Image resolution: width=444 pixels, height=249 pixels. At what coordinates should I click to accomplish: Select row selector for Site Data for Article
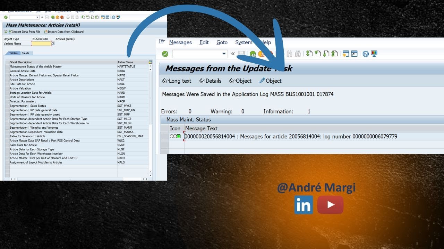point(7,84)
